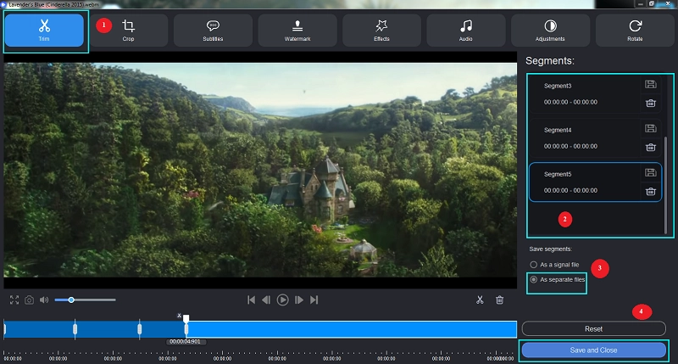
Task: Delete Segment5 with its trash icon
Action: click(650, 191)
